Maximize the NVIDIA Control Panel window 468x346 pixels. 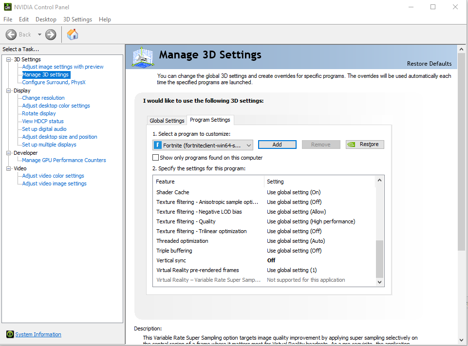(433, 7)
